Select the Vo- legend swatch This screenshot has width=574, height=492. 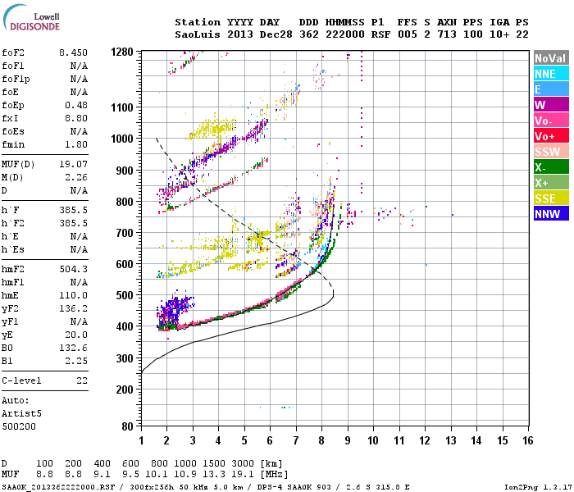pyautogui.click(x=551, y=121)
